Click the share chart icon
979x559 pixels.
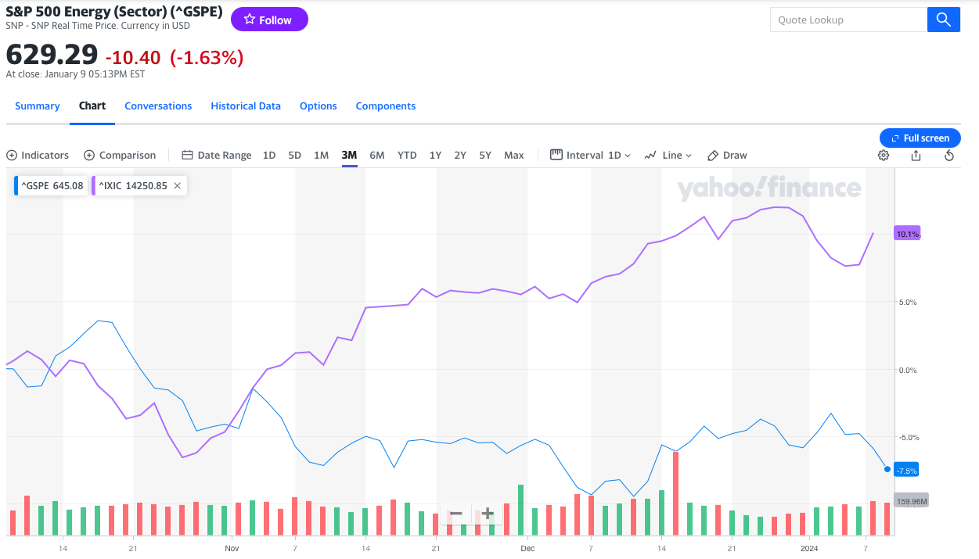(x=916, y=156)
